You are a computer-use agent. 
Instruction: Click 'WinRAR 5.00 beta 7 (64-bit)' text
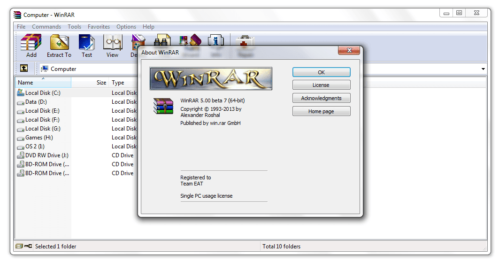click(x=213, y=100)
